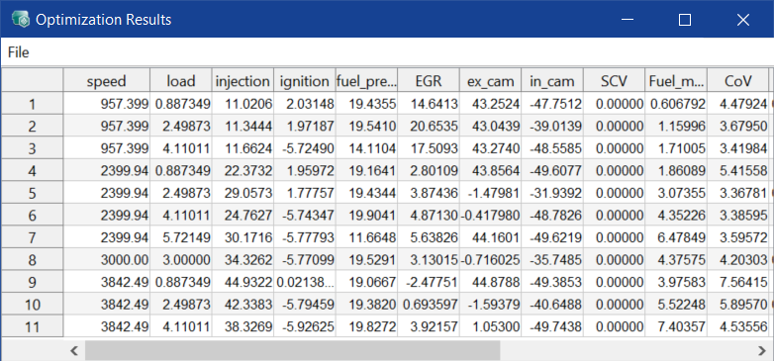Click the right scroll arrow
774x361 pixels.
pos(762,351)
